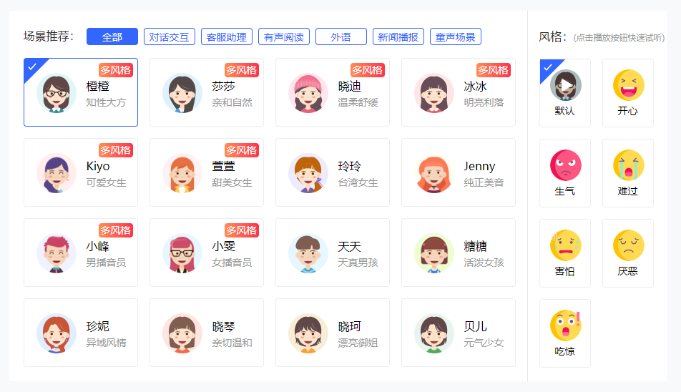Click the 莎莎 voice avatar
This screenshot has width=681, height=392.
pos(182,93)
